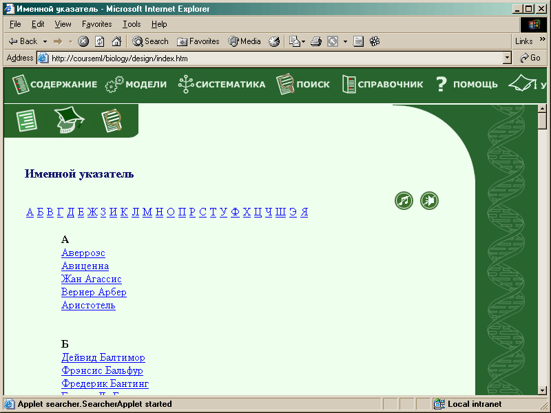Click the address URL input field
The width and height of the screenshot is (551, 413).
275,59
